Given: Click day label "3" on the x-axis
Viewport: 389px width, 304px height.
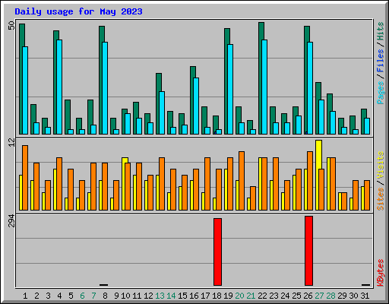Looking at the screenshot, I should 48,296.
